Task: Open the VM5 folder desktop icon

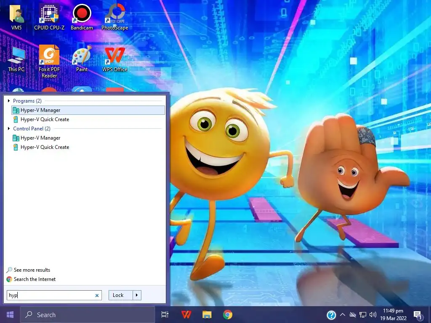Action: coord(16,16)
